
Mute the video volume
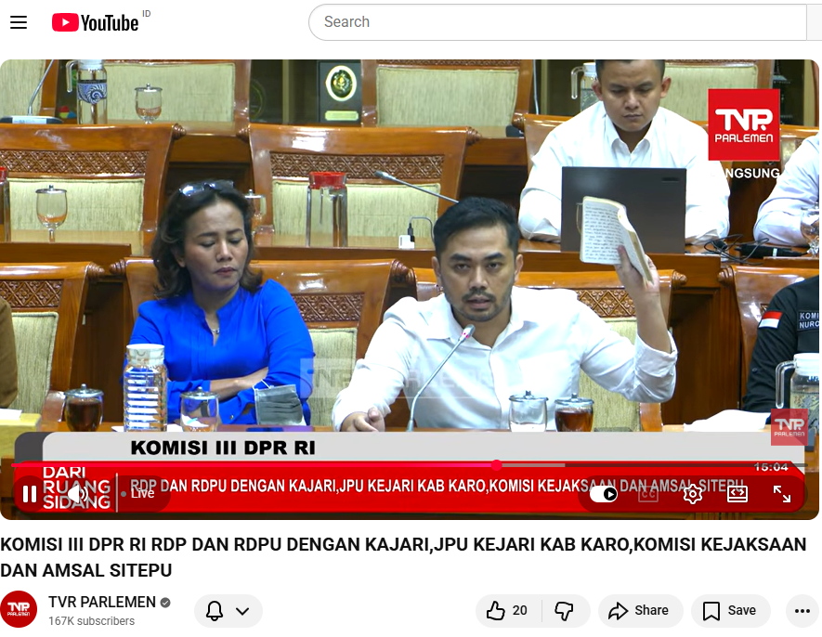tap(78, 494)
